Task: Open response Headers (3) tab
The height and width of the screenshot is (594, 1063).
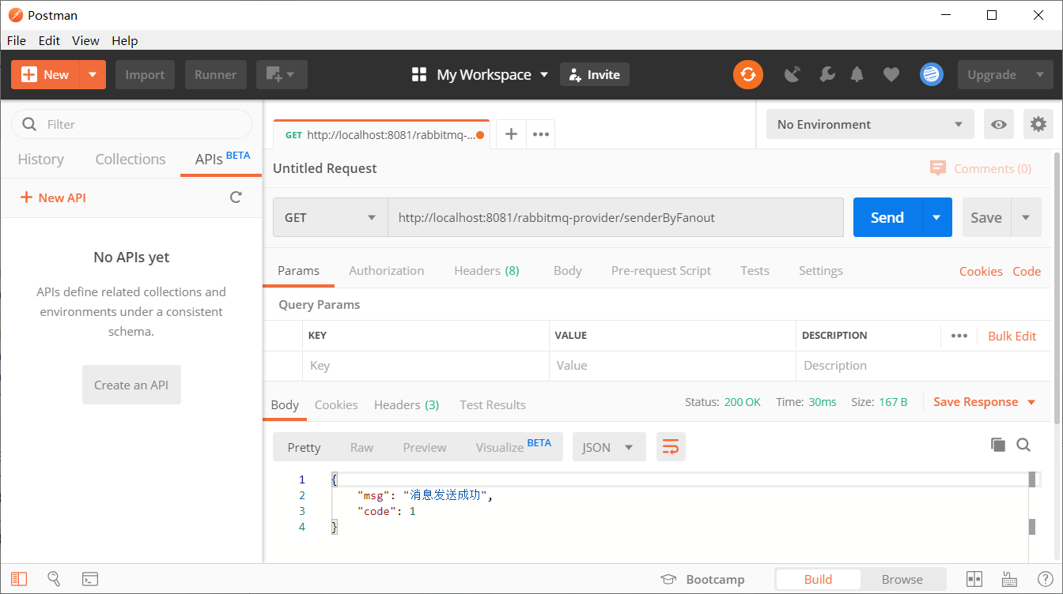Action: [407, 404]
